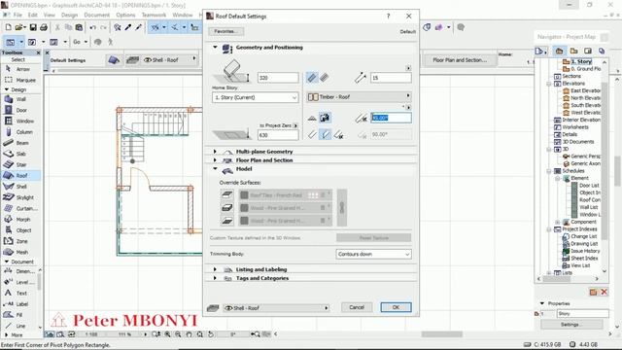Open Home Story dropdown
The height and width of the screenshot is (350, 622).
coord(255,97)
